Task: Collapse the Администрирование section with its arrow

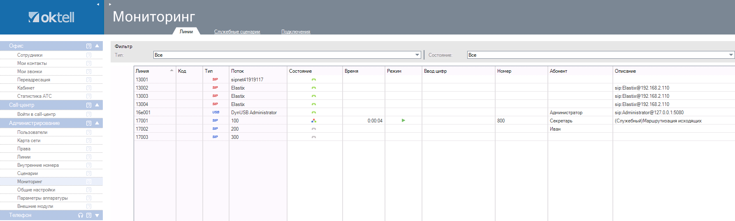Action: point(97,123)
